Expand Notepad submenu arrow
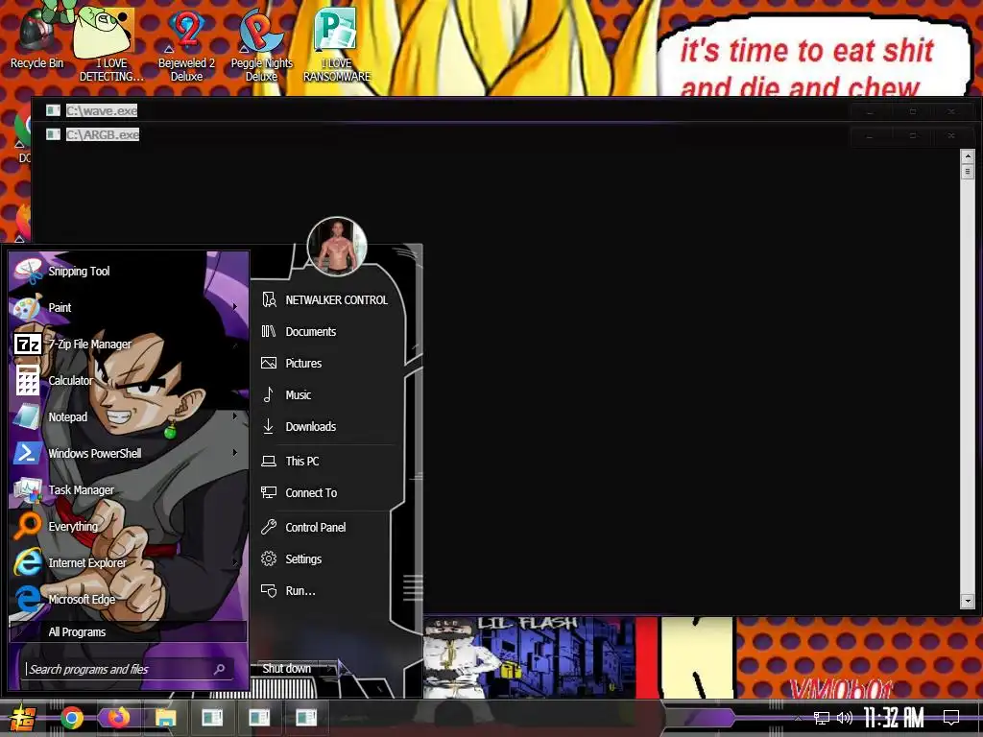The height and width of the screenshot is (737, 983). (235, 416)
